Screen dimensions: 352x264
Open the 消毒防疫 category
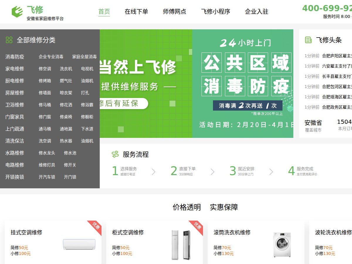pos(15,57)
